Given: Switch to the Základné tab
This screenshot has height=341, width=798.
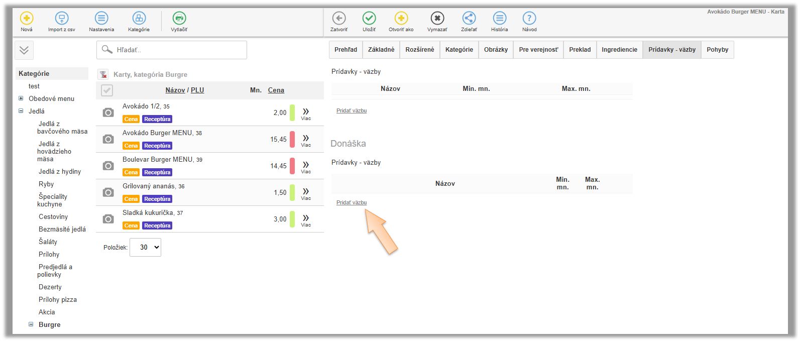Looking at the screenshot, I should [x=381, y=50].
